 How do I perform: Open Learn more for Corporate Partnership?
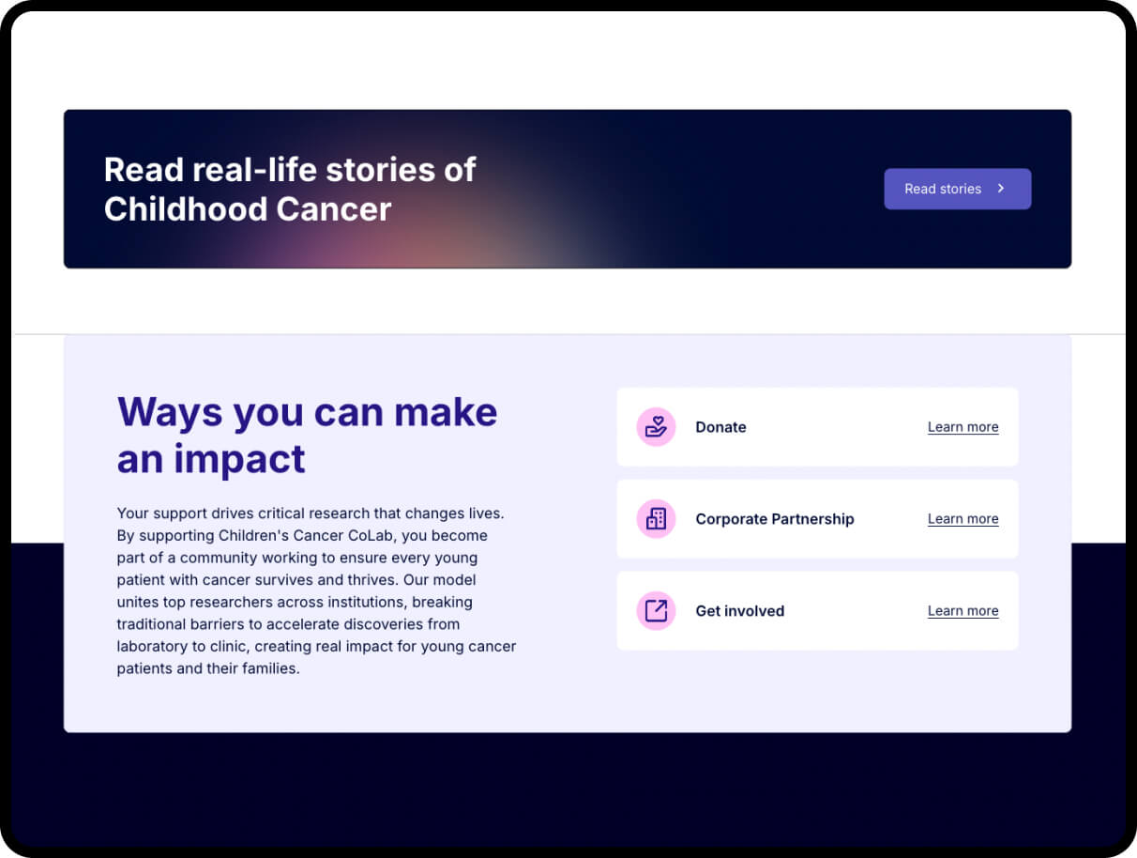coord(963,519)
